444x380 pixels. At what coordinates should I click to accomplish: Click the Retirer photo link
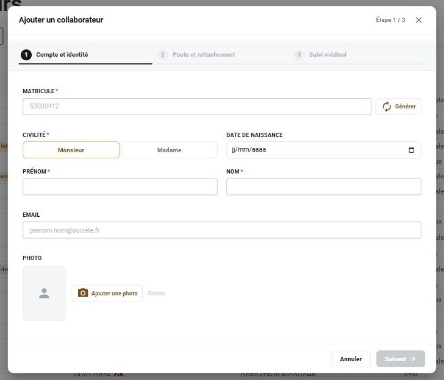157,293
